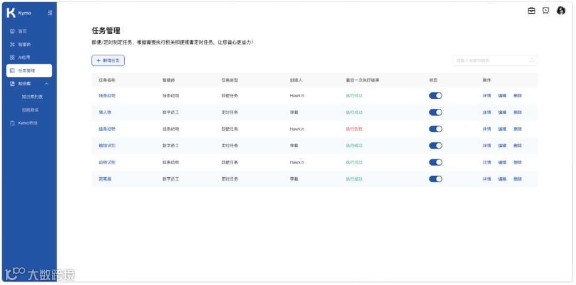Image resolution: width=576 pixels, height=285 pixels.
Task: Click 删除 for 简笔画 task
Action: [517, 179]
